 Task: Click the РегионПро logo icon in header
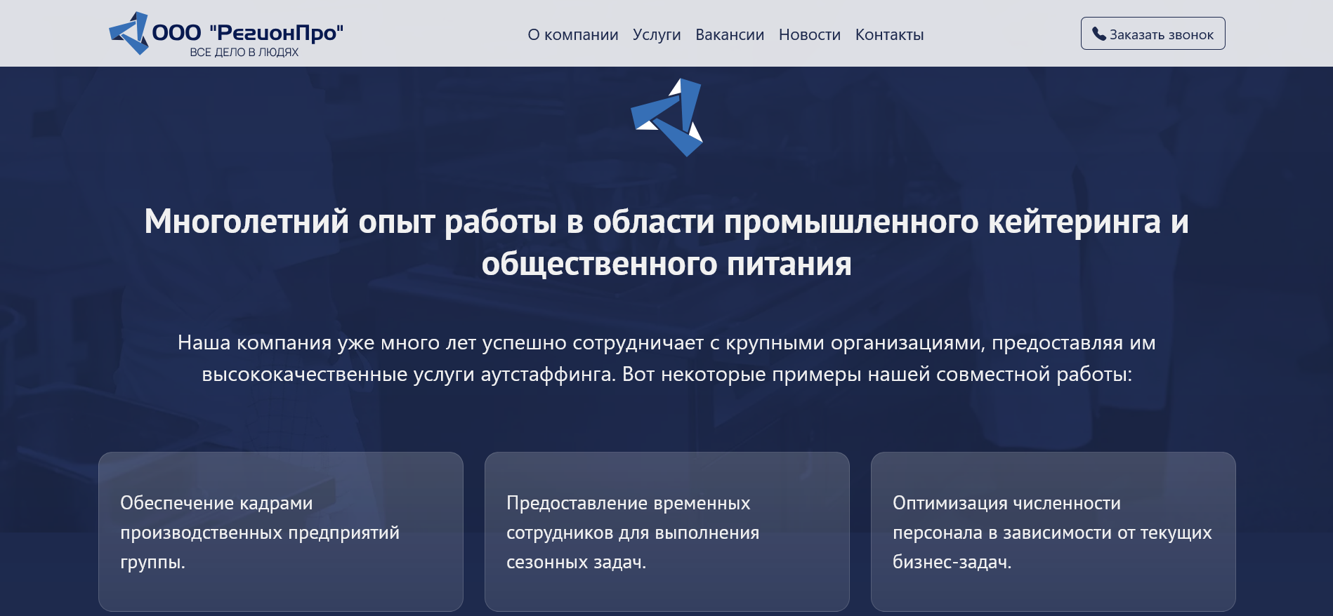[x=129, y=33]
